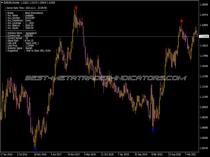Click the 1.03440 price scale label
This screenshot has width=210, height=157.
coord(204,148)
